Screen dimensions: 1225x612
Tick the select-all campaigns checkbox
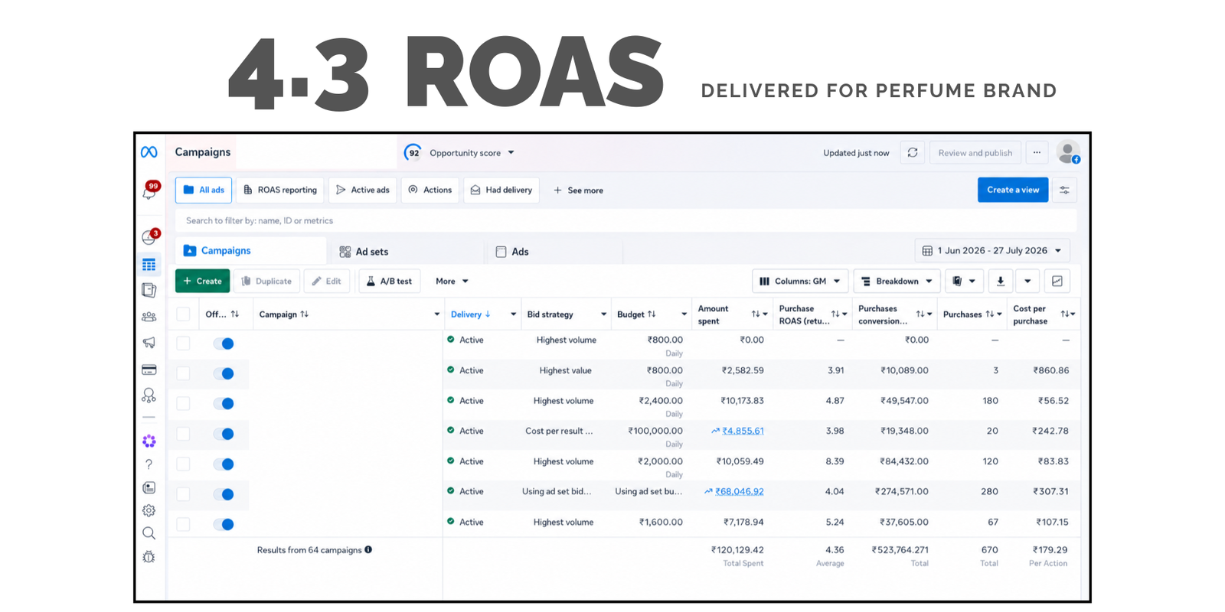pos(183,314)
